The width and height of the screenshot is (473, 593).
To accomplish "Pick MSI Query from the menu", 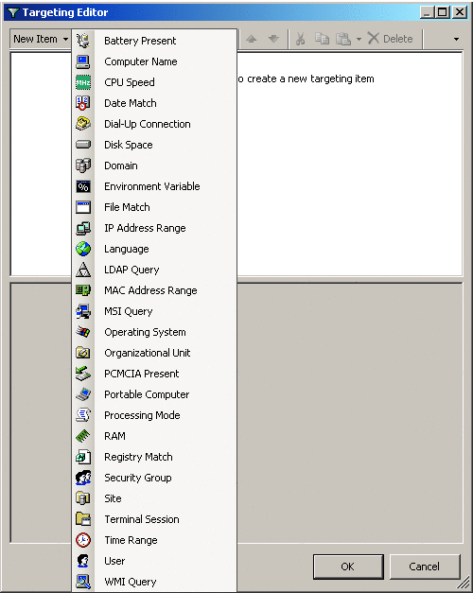I will [154, 311].
